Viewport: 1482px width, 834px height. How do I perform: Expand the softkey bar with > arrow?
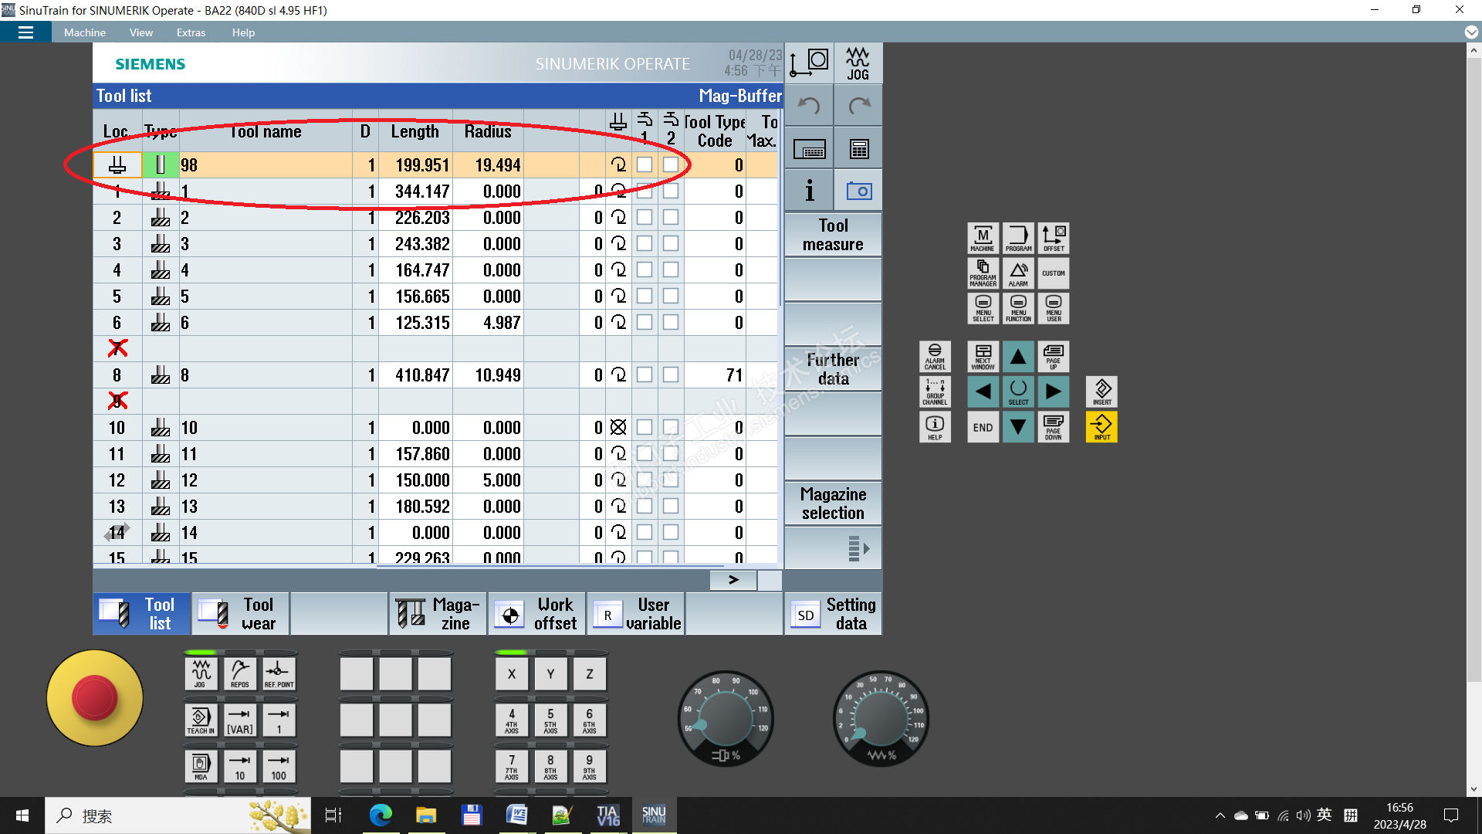click(733, 580)
